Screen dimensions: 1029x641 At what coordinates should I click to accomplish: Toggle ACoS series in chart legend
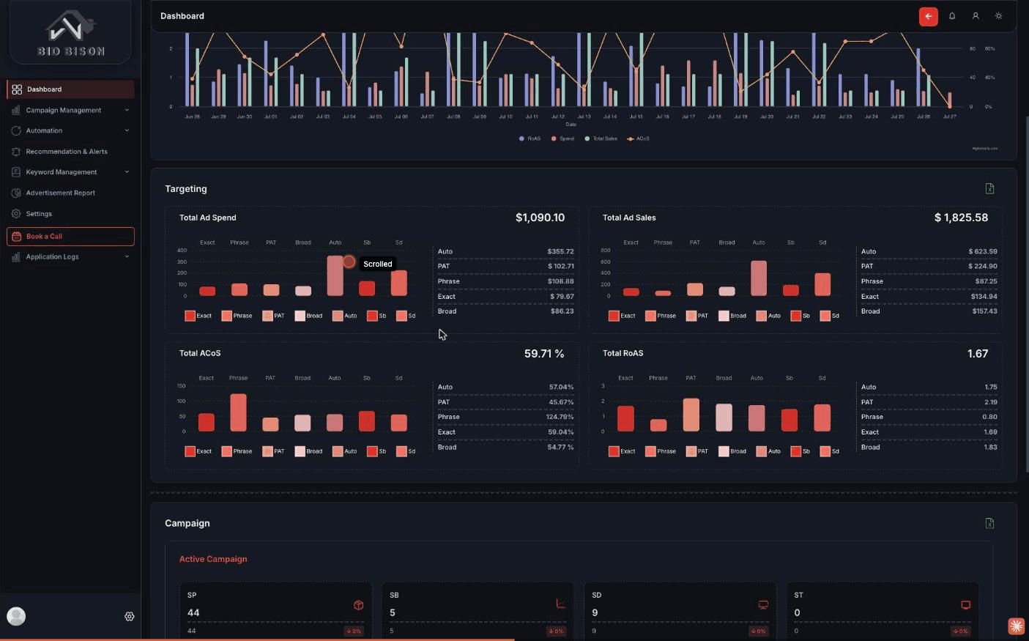coord(638,138)
